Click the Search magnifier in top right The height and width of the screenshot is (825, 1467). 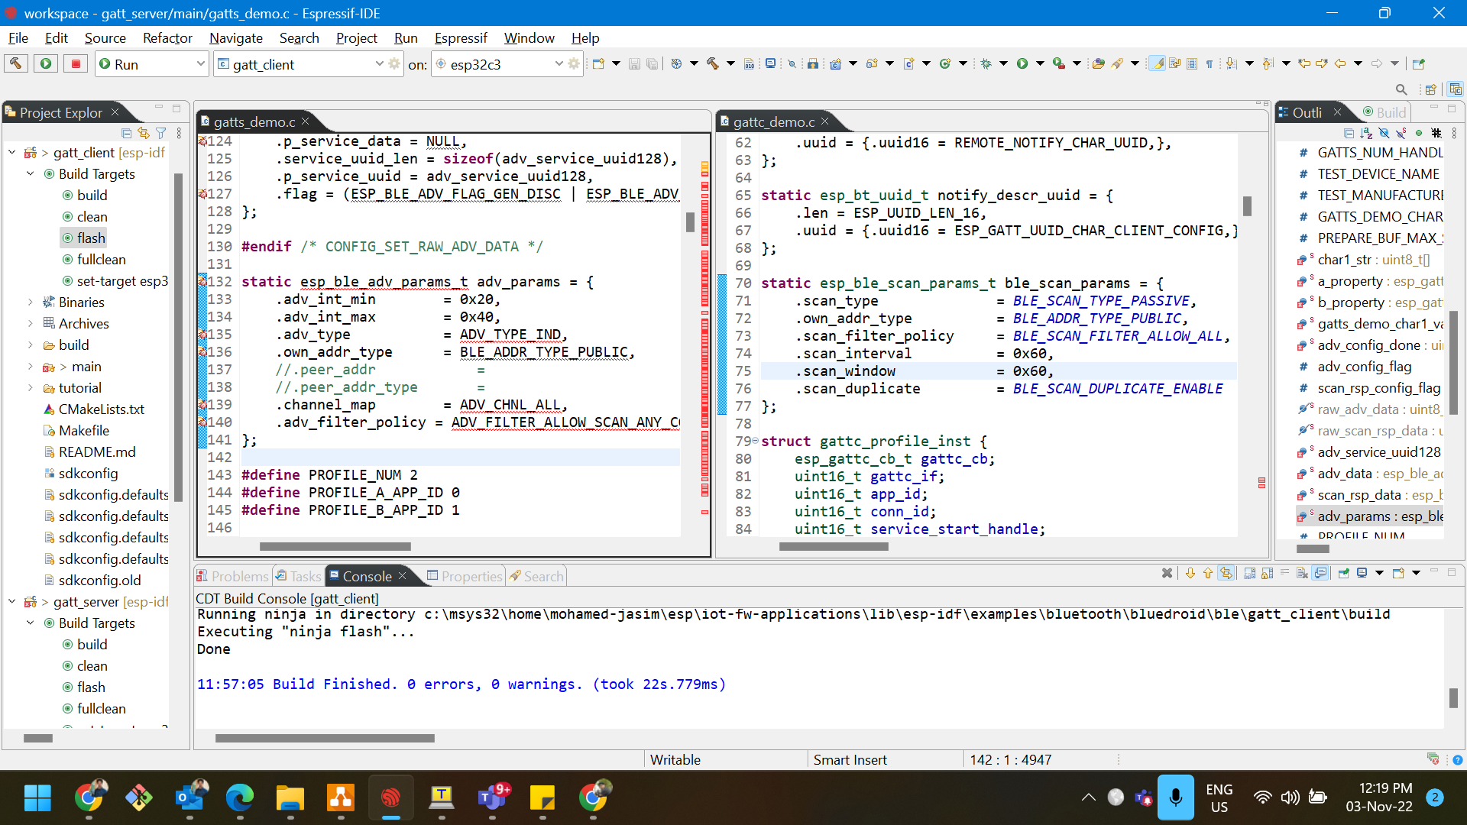click(x=1401, y=89)
